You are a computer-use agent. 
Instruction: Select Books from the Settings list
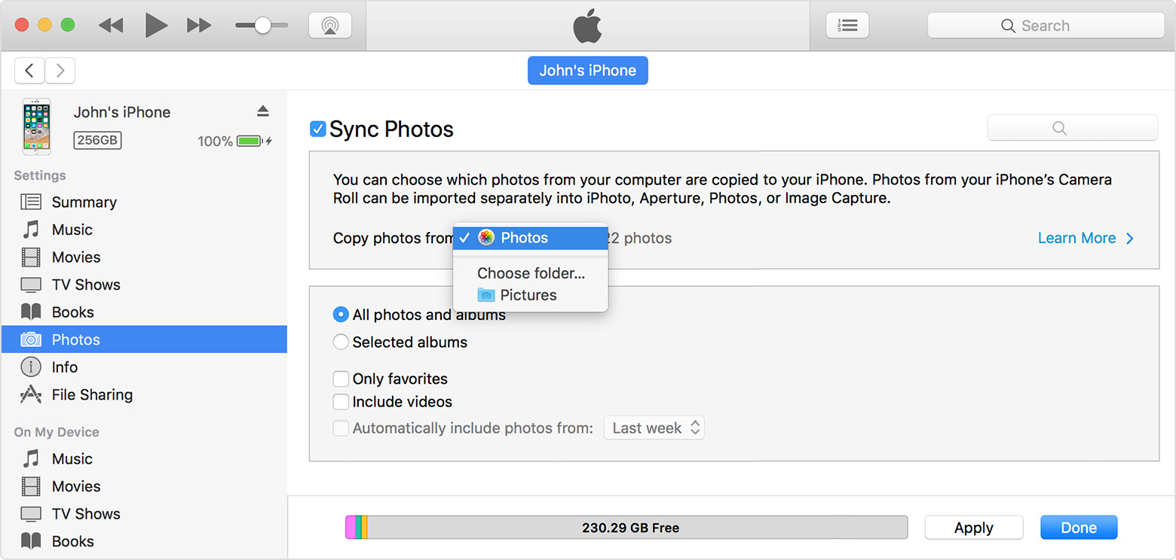pos(72,312)
